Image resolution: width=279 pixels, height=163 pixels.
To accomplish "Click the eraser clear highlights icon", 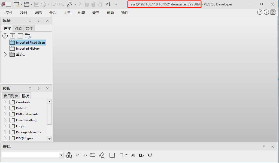I will point(102,155).
